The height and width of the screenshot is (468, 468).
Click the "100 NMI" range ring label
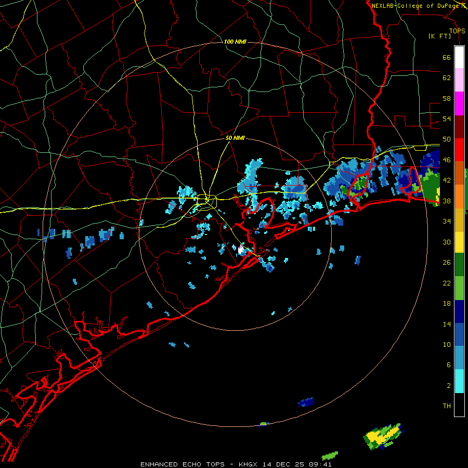235,42
